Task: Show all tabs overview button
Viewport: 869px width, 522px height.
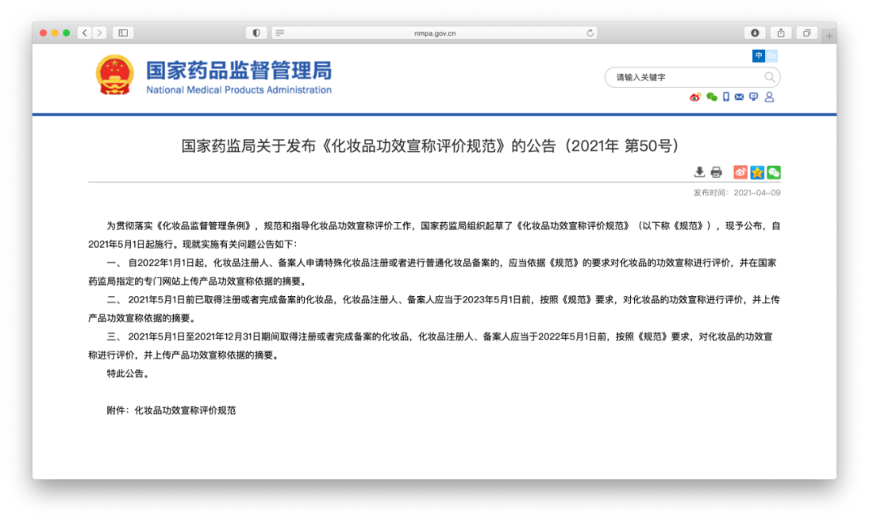Action: pos(807,33)
